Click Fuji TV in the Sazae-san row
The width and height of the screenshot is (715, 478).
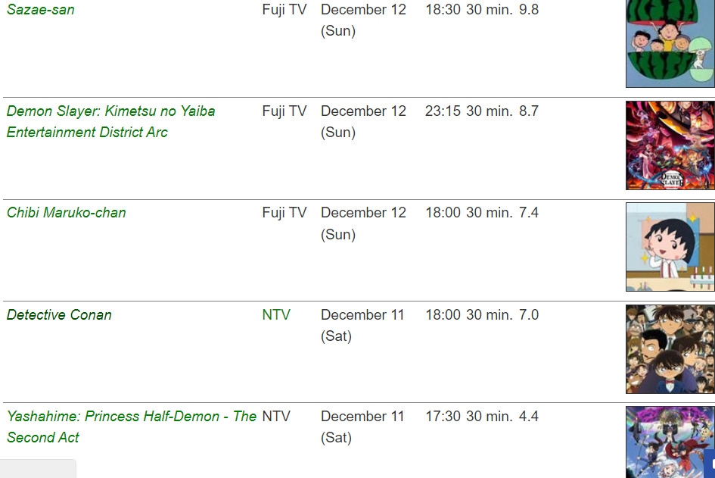pos(284,10)
